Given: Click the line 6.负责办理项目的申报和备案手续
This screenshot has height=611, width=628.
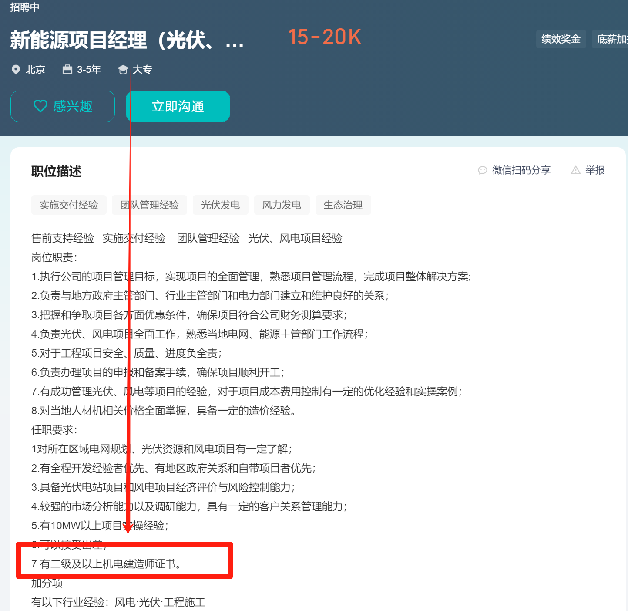Looking at the screenshot, I should (158, 372).
